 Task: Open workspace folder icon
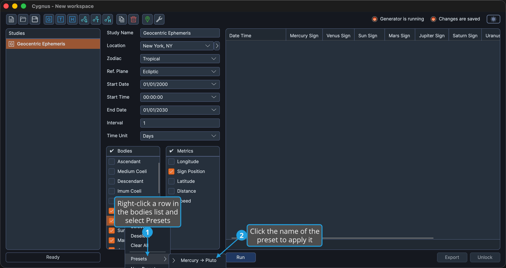(23, 19)
